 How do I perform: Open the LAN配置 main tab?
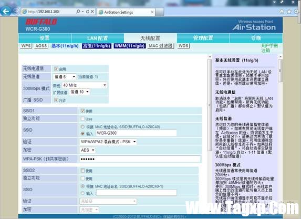click(98, 38)
